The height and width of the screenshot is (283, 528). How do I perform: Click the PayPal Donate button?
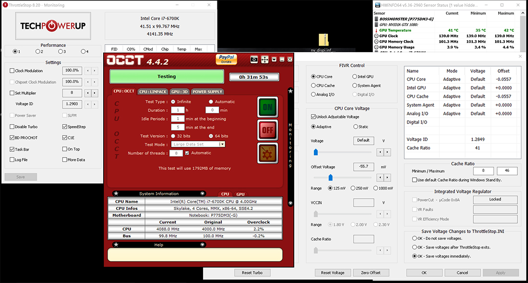pyautogui.click(x=226, y=59)
